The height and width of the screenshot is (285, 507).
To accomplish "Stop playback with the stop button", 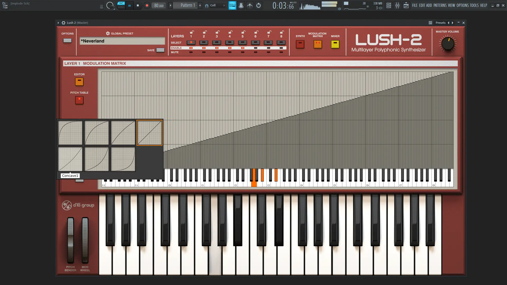I will click(138, 5).
